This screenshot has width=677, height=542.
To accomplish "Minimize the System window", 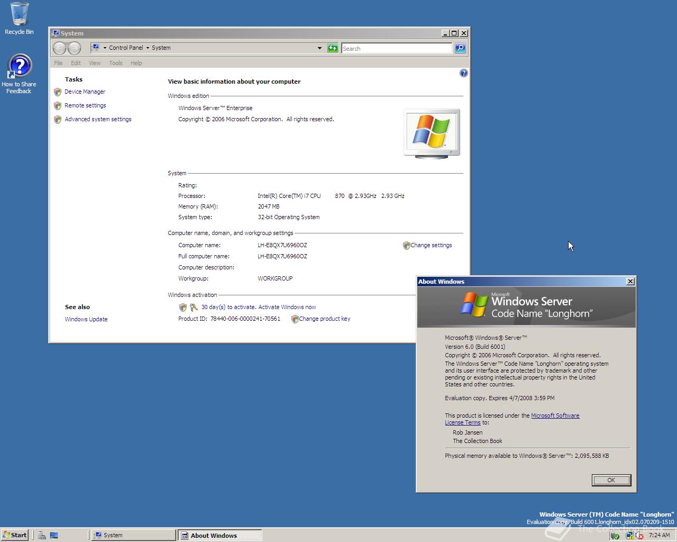I will click(x=445, y=33).
